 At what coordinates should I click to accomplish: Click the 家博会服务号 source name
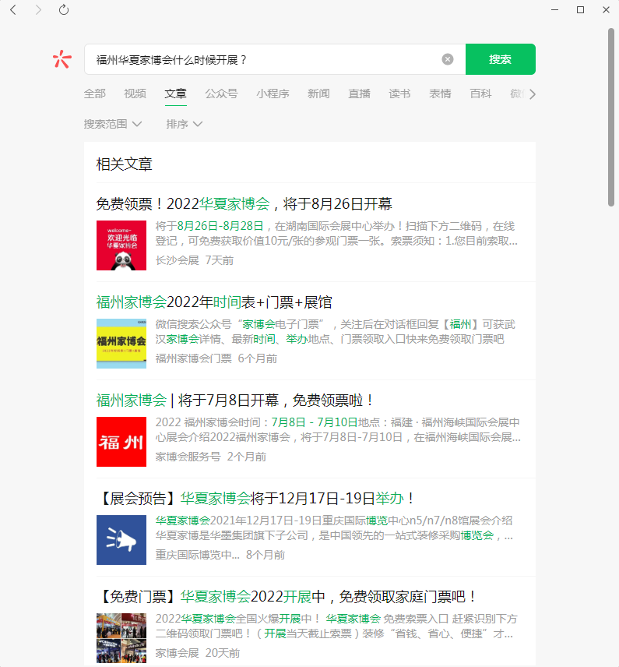(x=188, y=457)
